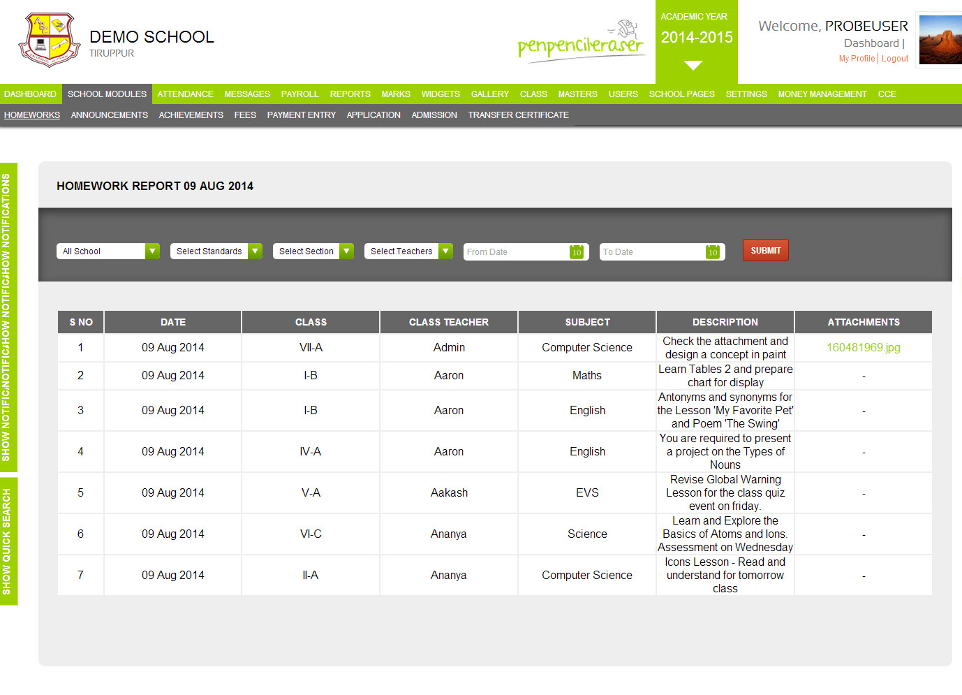Click the Aakash teacher cell
The image size is (962, 695).
coord(449,492)
